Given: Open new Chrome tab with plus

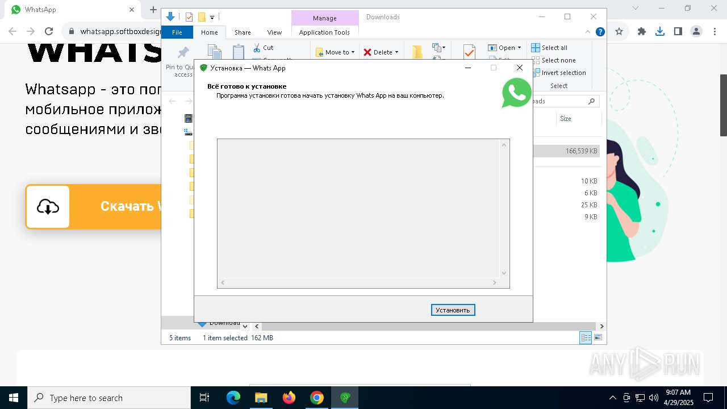Looking at the screenshot, I should pos(153,10).
